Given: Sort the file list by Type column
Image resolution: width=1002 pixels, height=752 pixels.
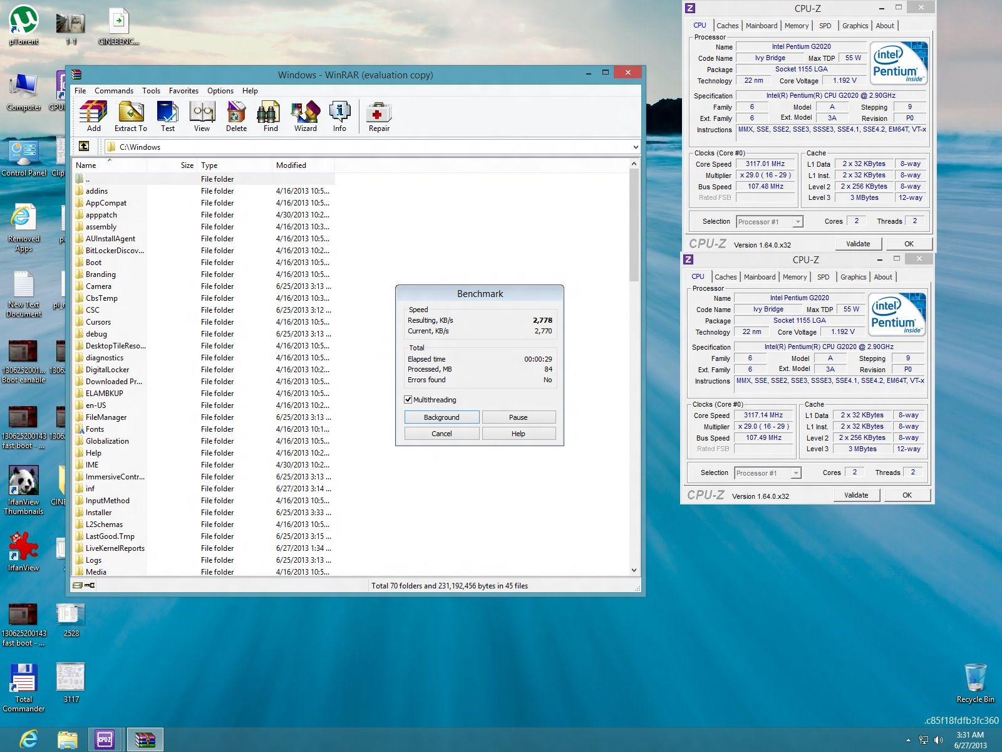Looking at the screenshot, I should click(x=235, y=165).
